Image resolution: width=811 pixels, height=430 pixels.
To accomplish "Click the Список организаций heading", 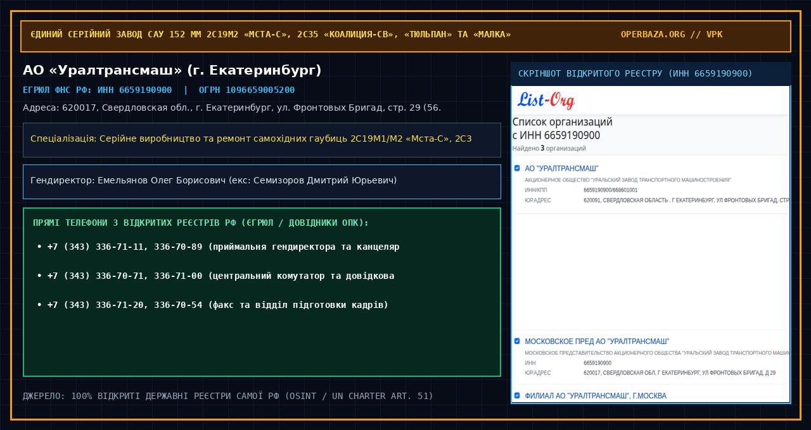I will [x=562, y=128].
